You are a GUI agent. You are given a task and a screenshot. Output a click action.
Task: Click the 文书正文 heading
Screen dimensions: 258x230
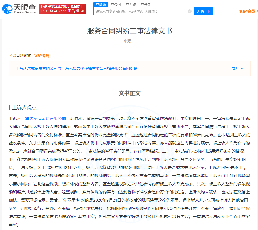[129, 93]
